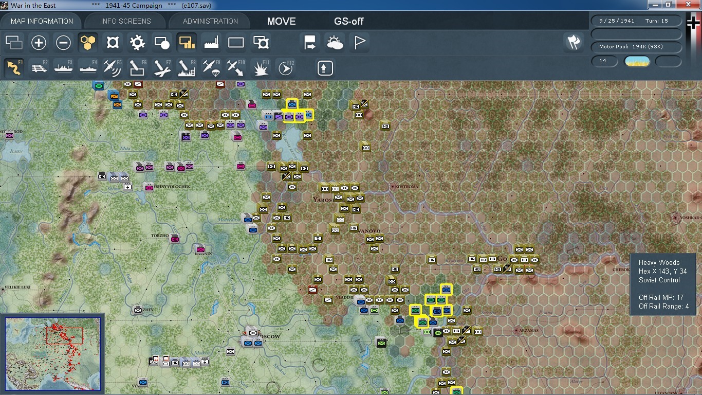Click the overlapping windows icon in toolbar
This screenshot has height=395, width=702.
[x=14, y=42]
